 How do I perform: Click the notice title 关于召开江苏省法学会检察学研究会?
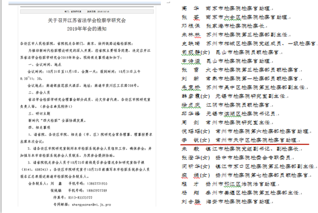tap(87, 20)
